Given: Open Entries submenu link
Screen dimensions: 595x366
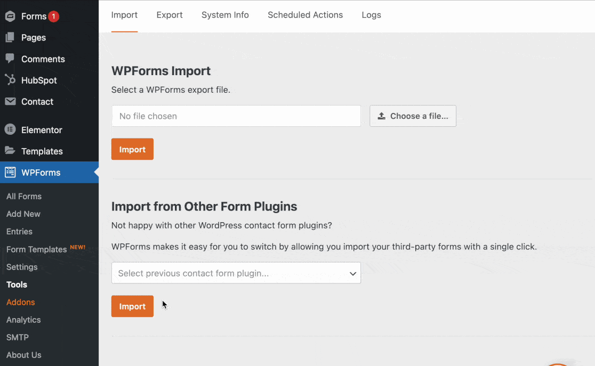Looking at the screenshot, I should (19, 231).
